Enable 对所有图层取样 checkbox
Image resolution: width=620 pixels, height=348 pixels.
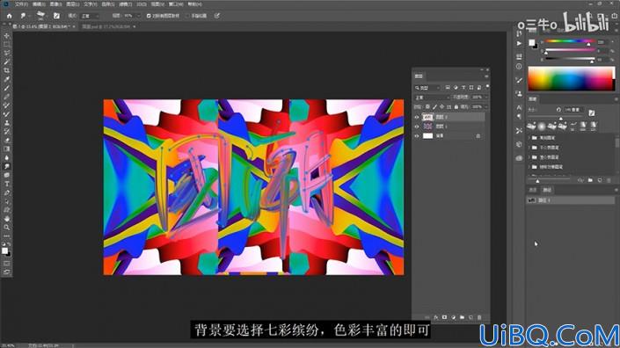pyautogui.click(x=149, y=16)
